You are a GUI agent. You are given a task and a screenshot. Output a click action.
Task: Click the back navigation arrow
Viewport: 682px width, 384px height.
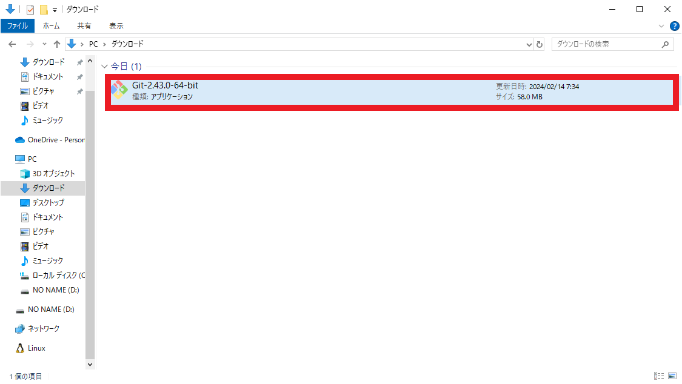pyautogui.click(x=12, y=44)
